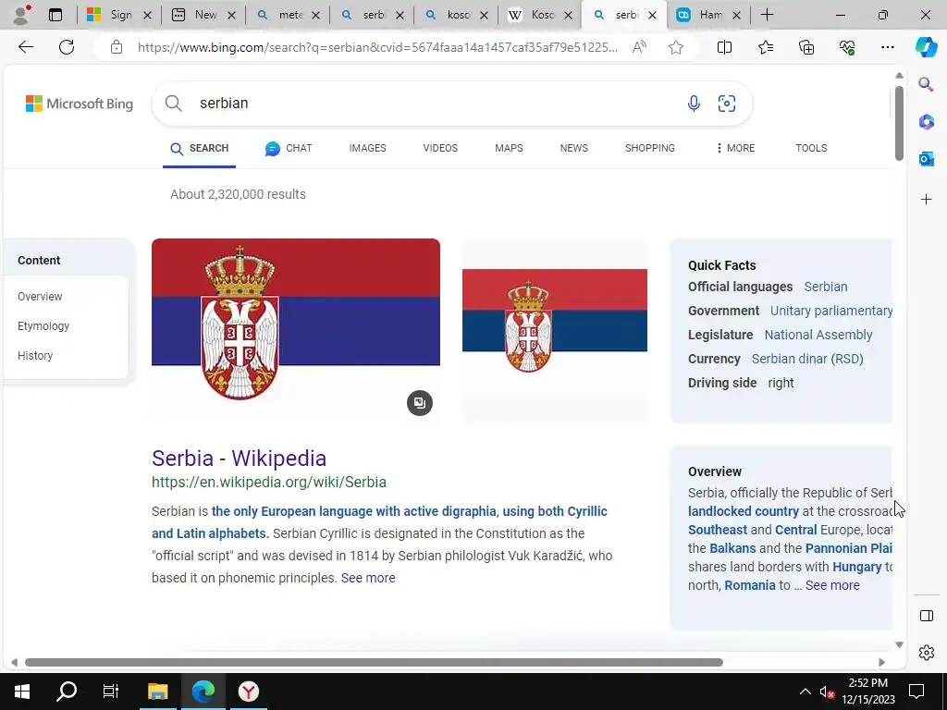947x710 pixels.
Task: Click the horizontal page scrollbar thumb
Action: point(374,662)
